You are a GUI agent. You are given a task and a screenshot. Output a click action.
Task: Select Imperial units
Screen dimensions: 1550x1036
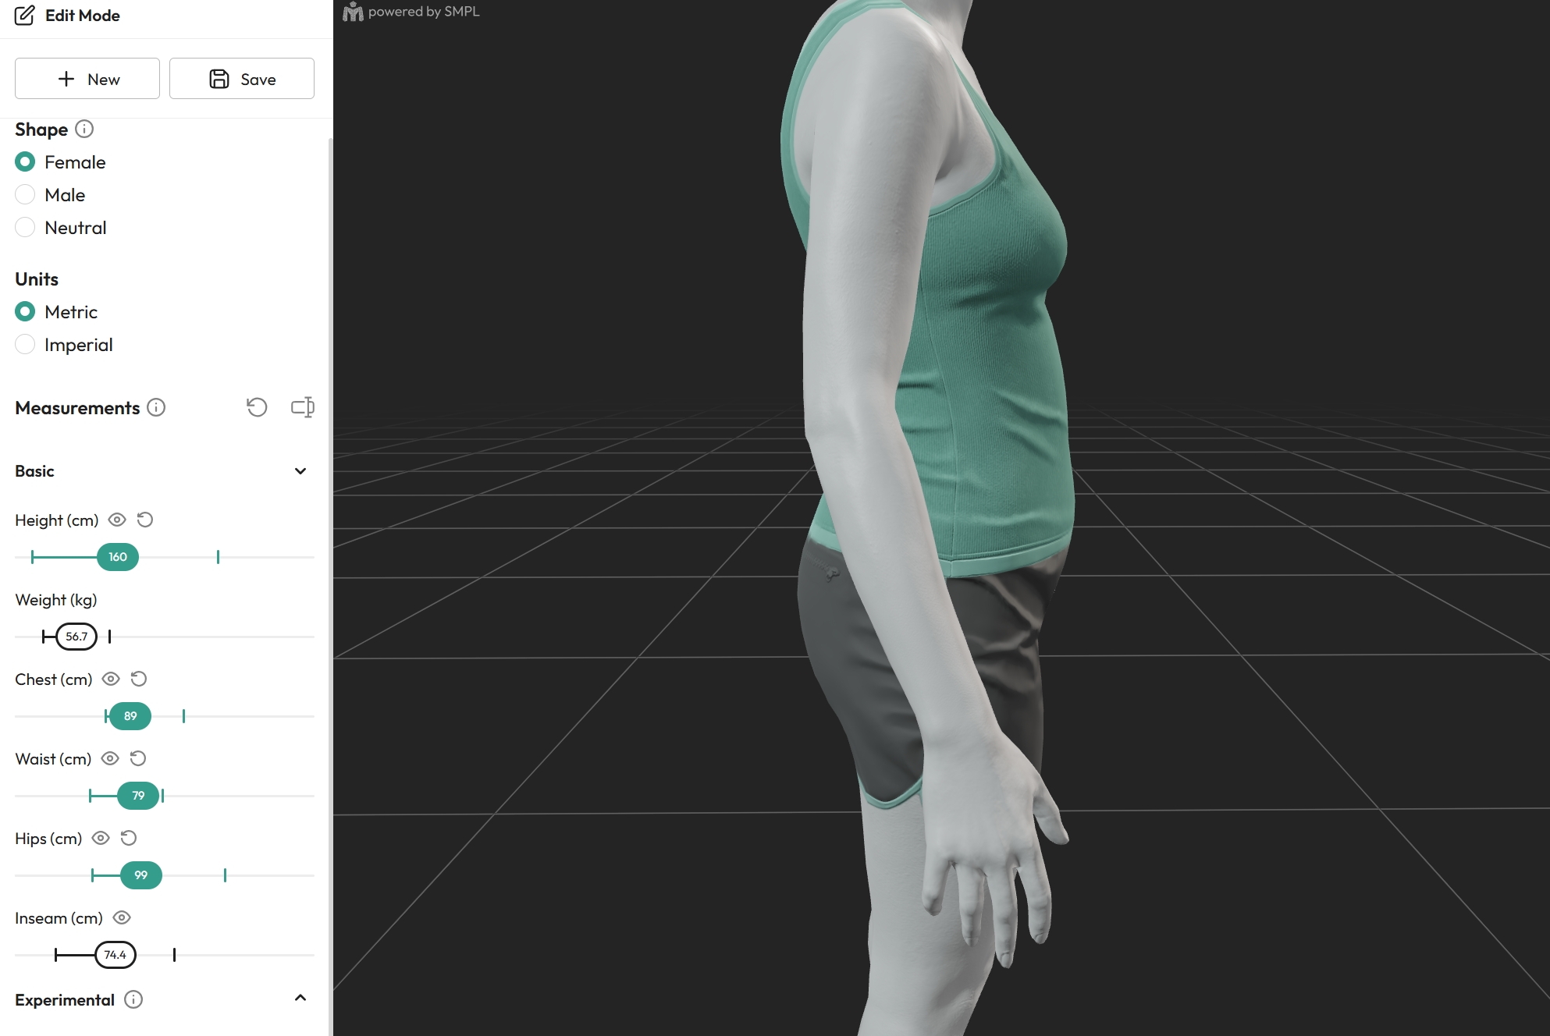click(25, 344)
